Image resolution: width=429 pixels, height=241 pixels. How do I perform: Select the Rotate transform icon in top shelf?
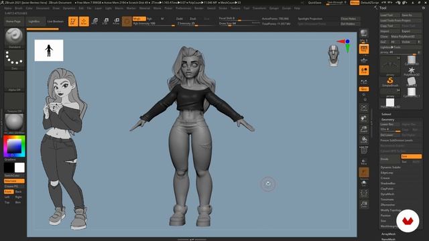(116, 21)
